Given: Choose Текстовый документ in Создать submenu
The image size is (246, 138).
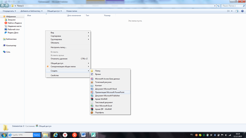Looking at the screenshot, I should click(x=104, y=102).
